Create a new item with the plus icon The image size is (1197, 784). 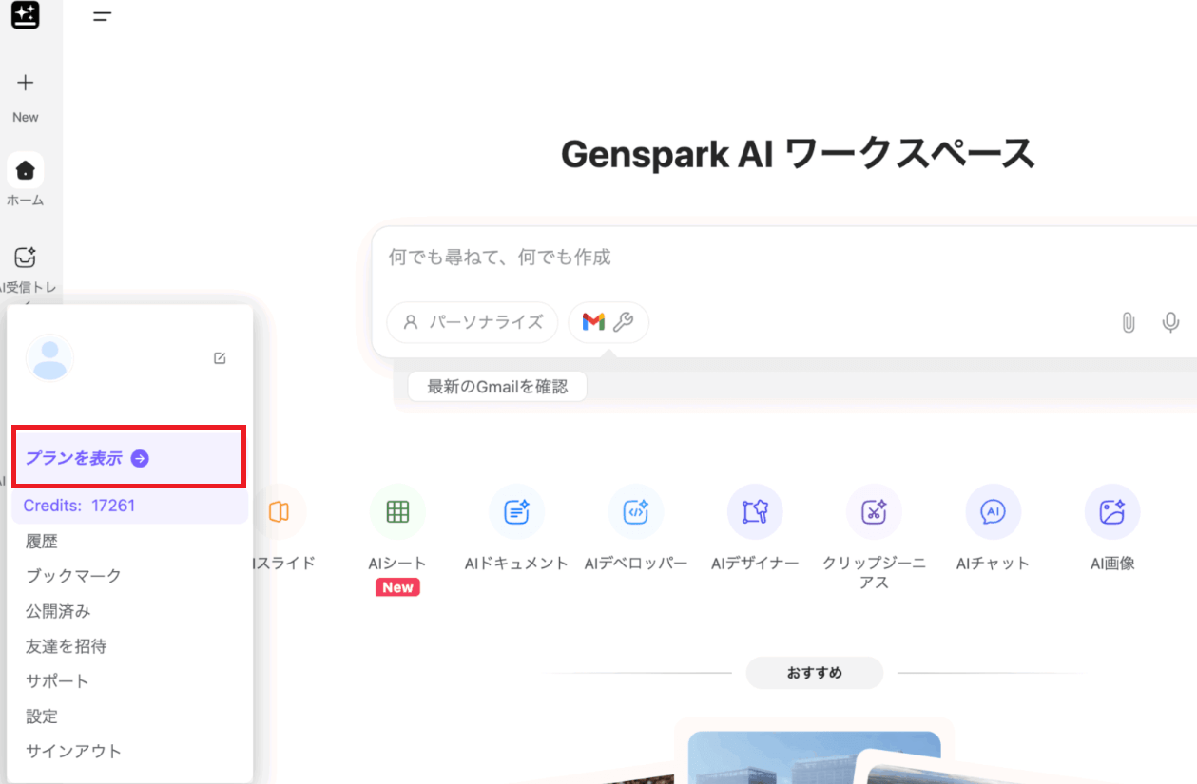[26, 84]
